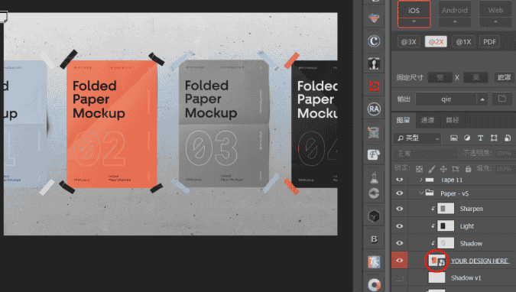The width and height of the screenshot is (516, 292).
Task: Lock all with padlock icon
Action: click(x=468, y=169)
